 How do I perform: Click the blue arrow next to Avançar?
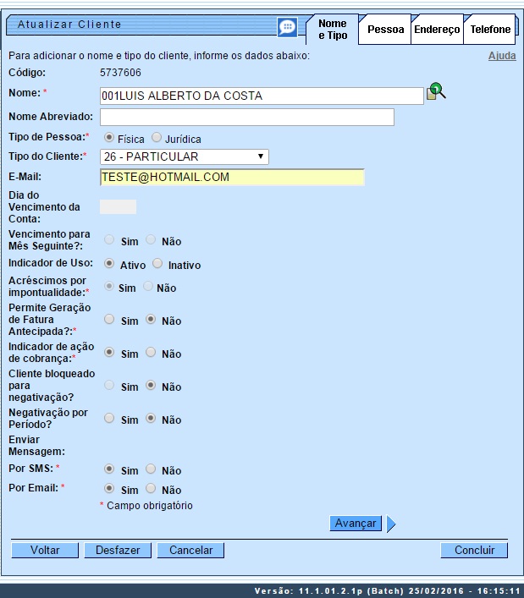[391, 524]
